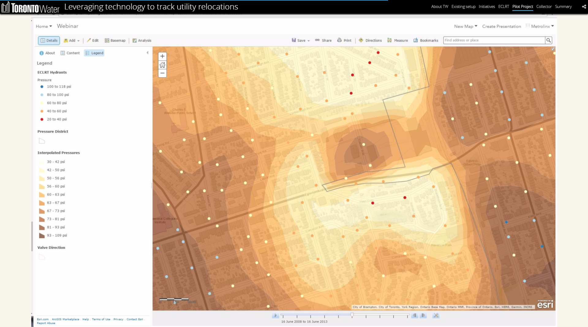Reset map to default home extent
Screen dimensions: 588x327
click(162, 65)
